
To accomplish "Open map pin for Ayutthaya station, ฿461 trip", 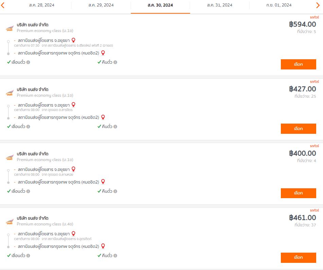I will (x=73, y=234).
